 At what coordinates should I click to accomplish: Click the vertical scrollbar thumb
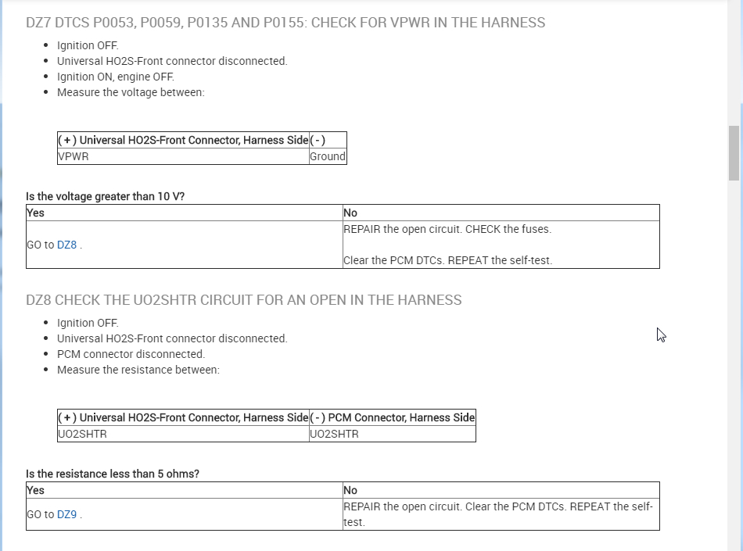734,152
